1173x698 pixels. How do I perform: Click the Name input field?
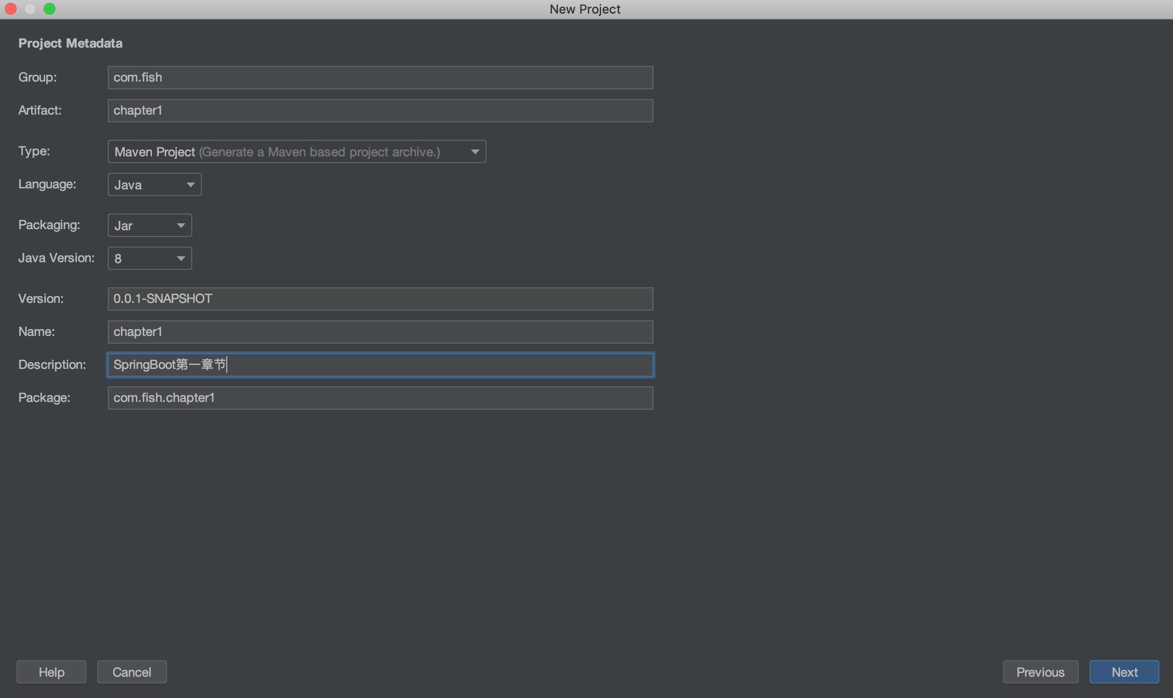pyautogui.click(x=380, y=332)
